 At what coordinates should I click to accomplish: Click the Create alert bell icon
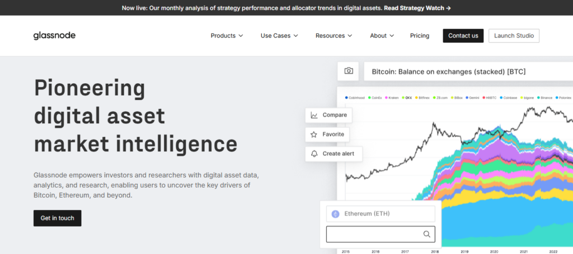click(x=314, y=154)
